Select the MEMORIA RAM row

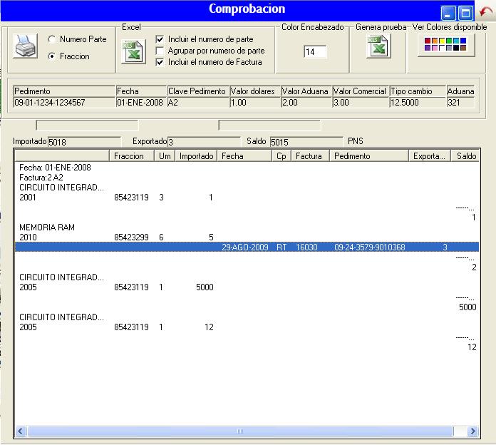coord(47,227)
